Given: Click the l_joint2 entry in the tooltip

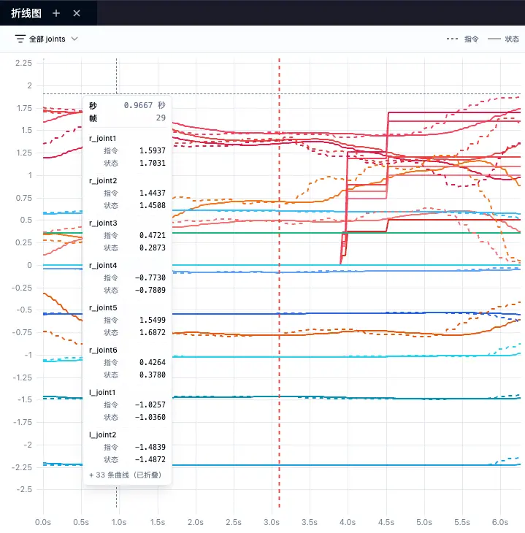Looking at the screenshot, I should pyautogui.click(x=103, y=434).
